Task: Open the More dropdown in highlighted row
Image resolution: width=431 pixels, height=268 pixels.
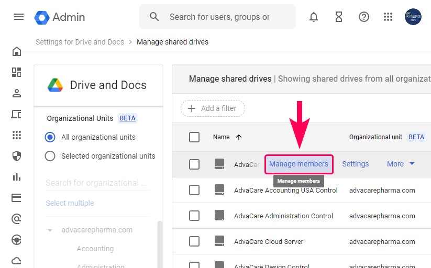Action: (x=401, y=164)
